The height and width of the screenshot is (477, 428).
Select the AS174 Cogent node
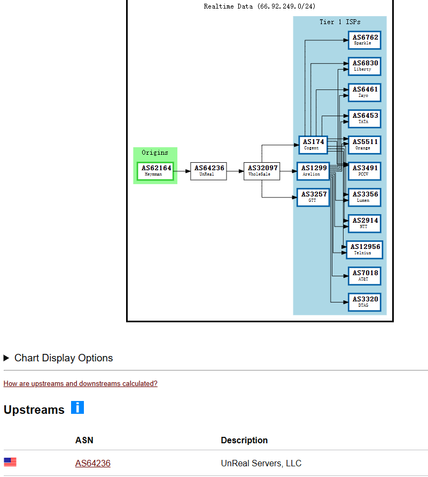click(313, 145)
